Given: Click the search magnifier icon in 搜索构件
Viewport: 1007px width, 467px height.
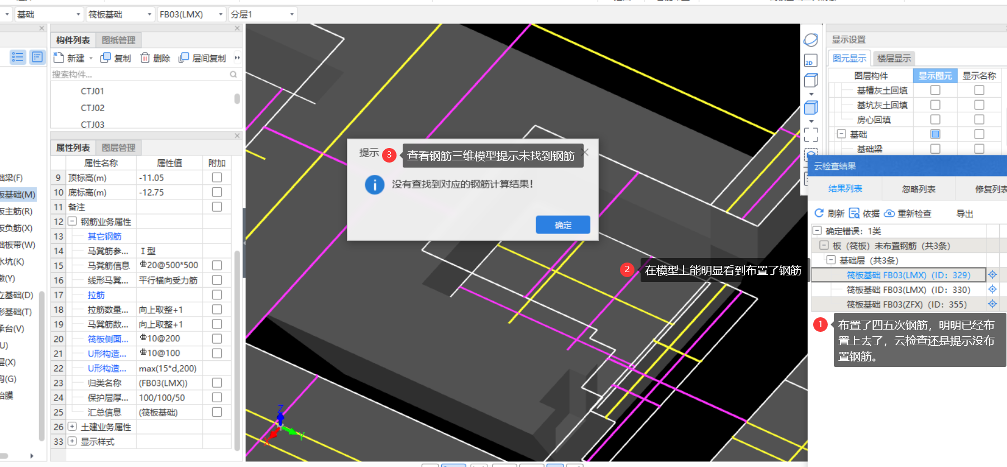Looking at the screenshot, I should 233,74.
